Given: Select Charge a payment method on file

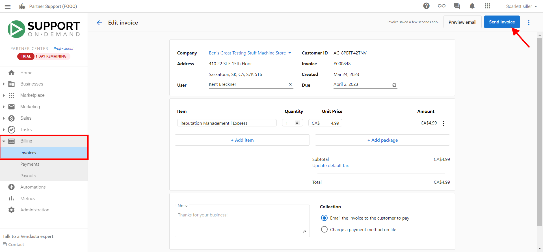Looking at the screenshot, I should [x=324, y=229].
